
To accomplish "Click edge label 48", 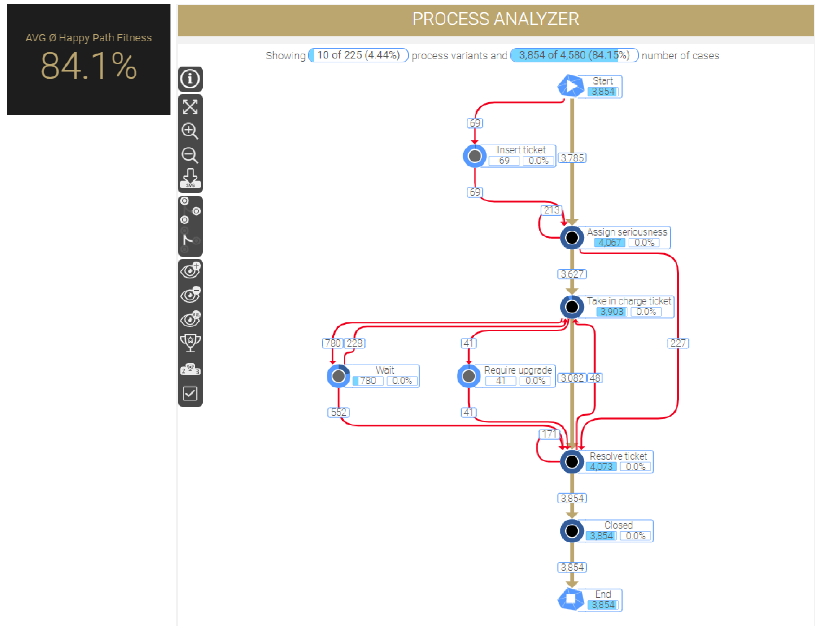I will [594, 378].
